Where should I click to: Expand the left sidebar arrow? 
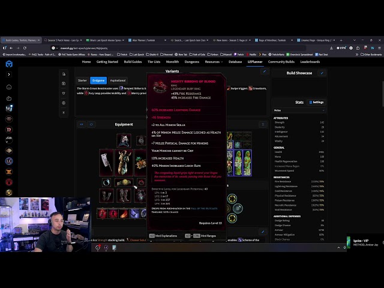point(9,74)
